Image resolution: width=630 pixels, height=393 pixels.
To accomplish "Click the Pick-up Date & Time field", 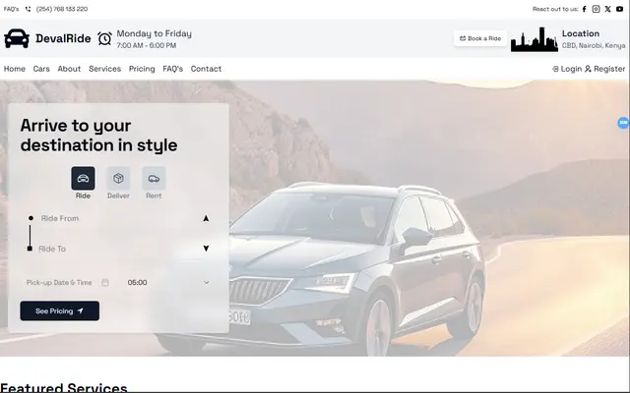I will coord(59,282).
